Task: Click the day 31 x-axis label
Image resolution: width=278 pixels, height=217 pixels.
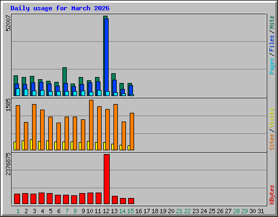Action: tap(261, 211)
